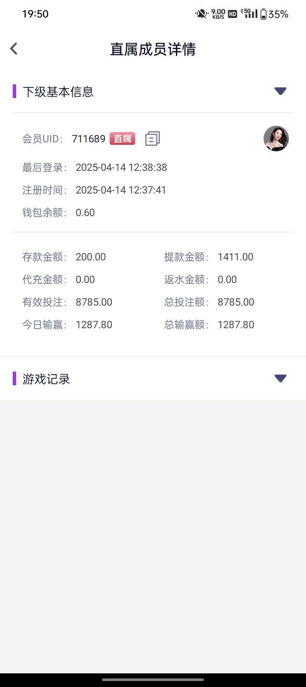Tap the 直属成员详情 page title

[x=153, y=49]
